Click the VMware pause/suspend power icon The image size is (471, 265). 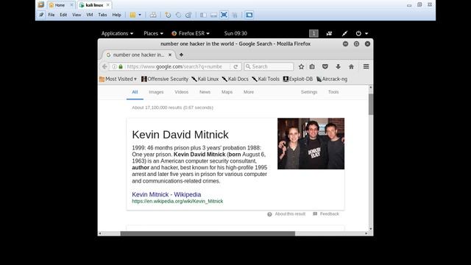(x=132, y=15)
